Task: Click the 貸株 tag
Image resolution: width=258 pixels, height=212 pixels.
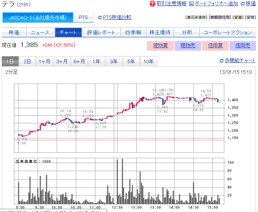Action: (251, 17)
